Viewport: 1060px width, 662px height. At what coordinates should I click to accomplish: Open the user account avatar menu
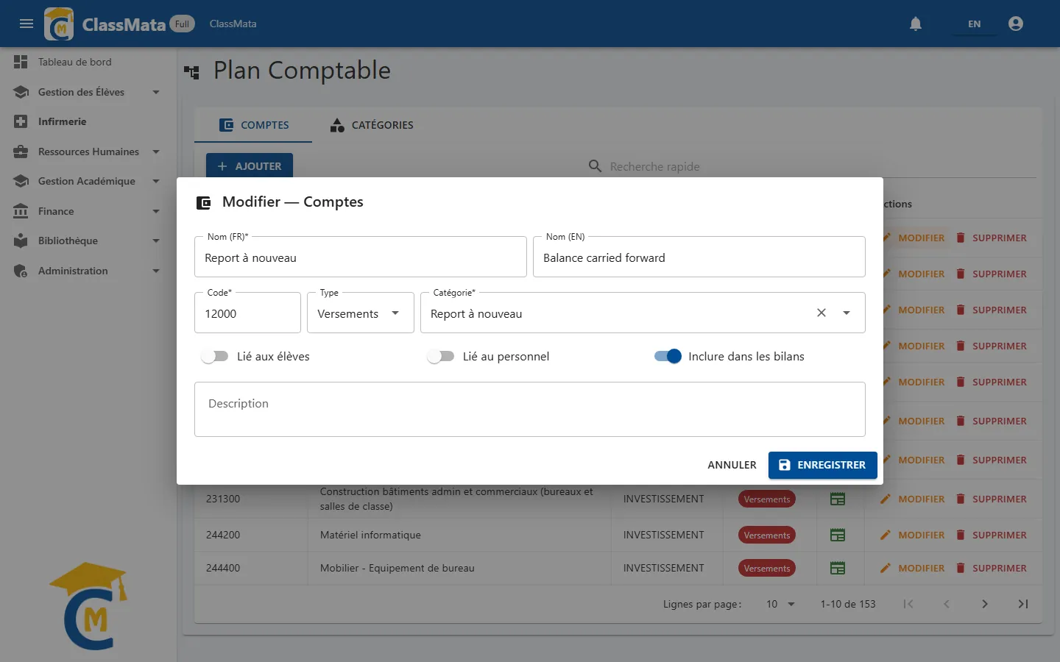click(1016, 24)
